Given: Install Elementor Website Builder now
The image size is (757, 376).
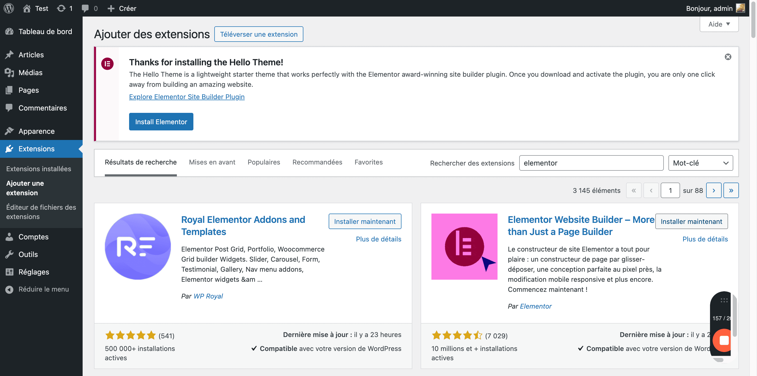Looking at the screenshot, I should [x=691, y=221].
